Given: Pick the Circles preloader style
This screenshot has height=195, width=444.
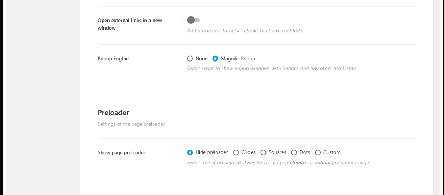Looking at the screenshot, I should (x=236, y=152).
